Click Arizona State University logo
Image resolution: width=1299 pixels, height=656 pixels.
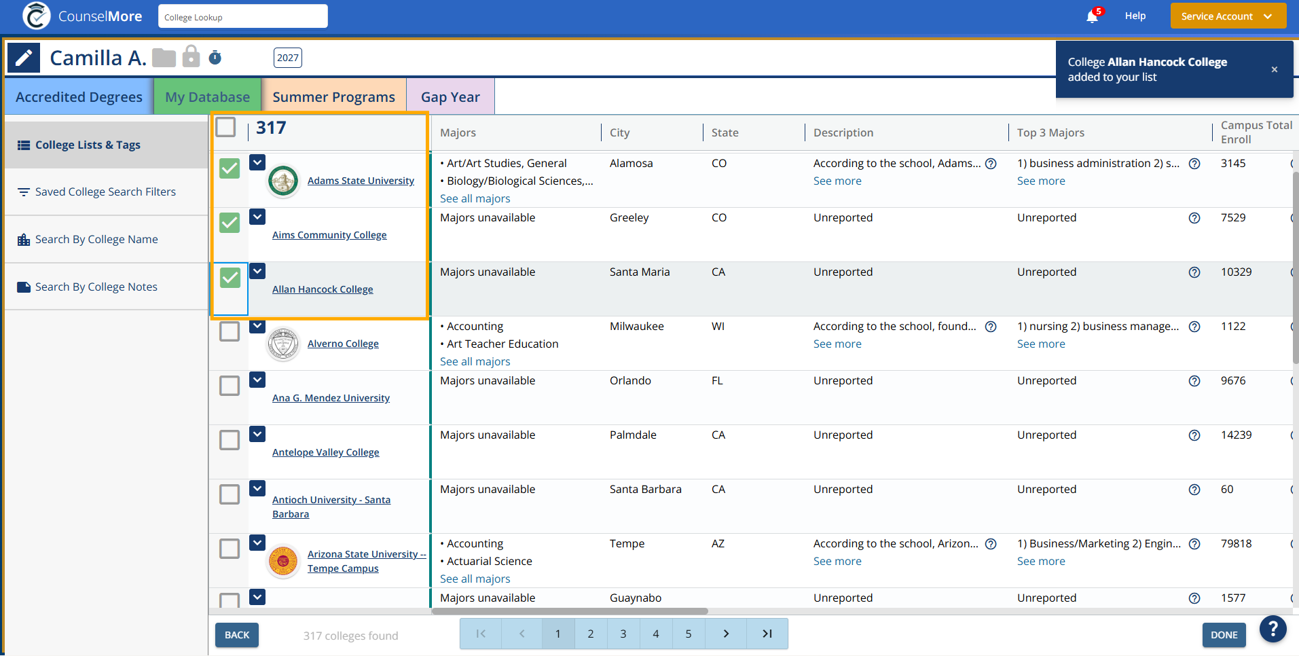point(283,562)
